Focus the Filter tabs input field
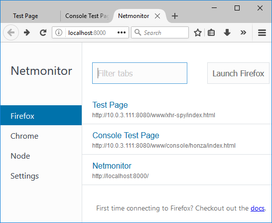This screenshot has height=223, width=272. (139, 73)
